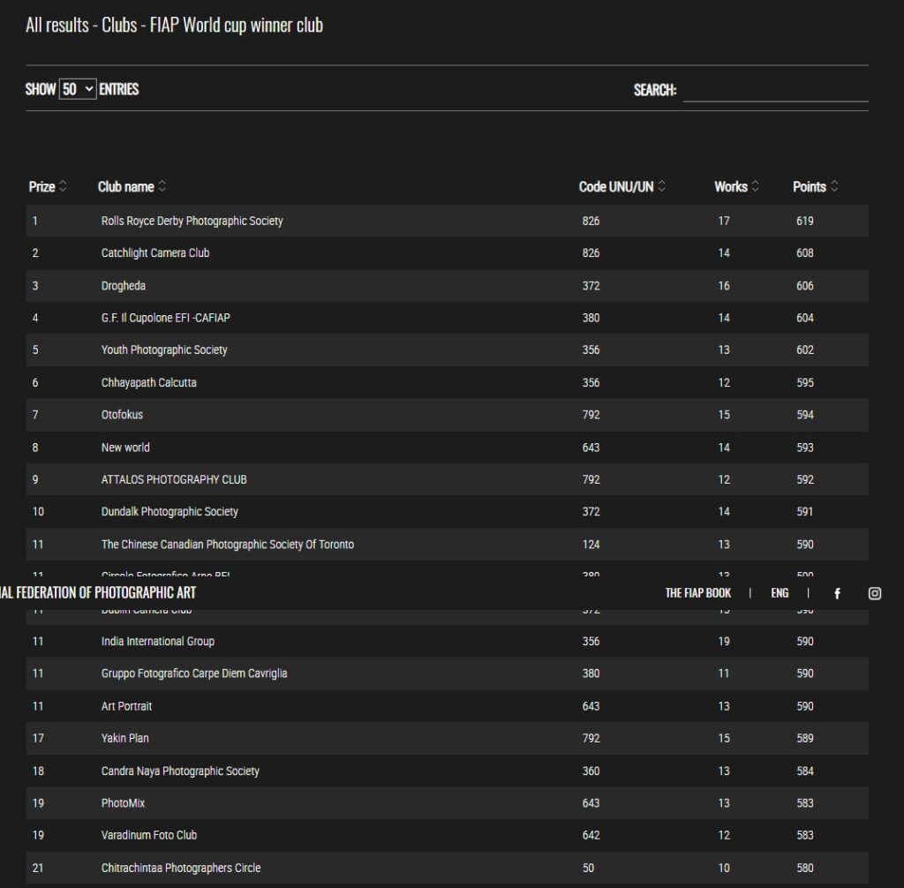Sort by Prize column arrows
Viewport: 904px width, 888px height.
point(63,187)
